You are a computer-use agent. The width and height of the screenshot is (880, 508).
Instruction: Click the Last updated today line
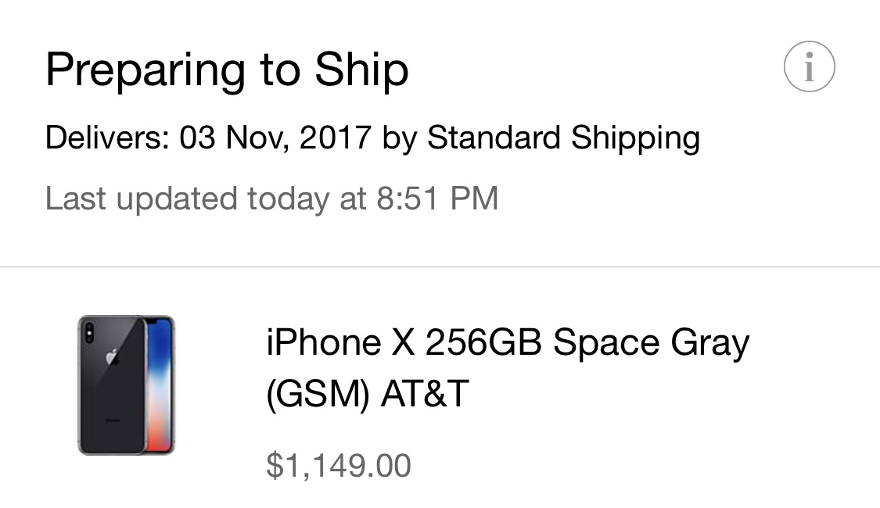pos(271,199)
